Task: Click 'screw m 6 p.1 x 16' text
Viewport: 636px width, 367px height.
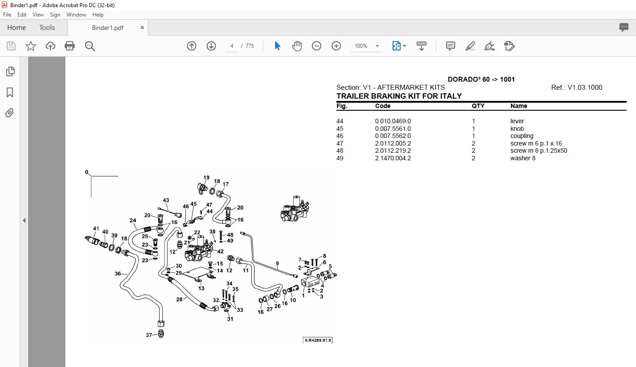Action: point(536,143)
